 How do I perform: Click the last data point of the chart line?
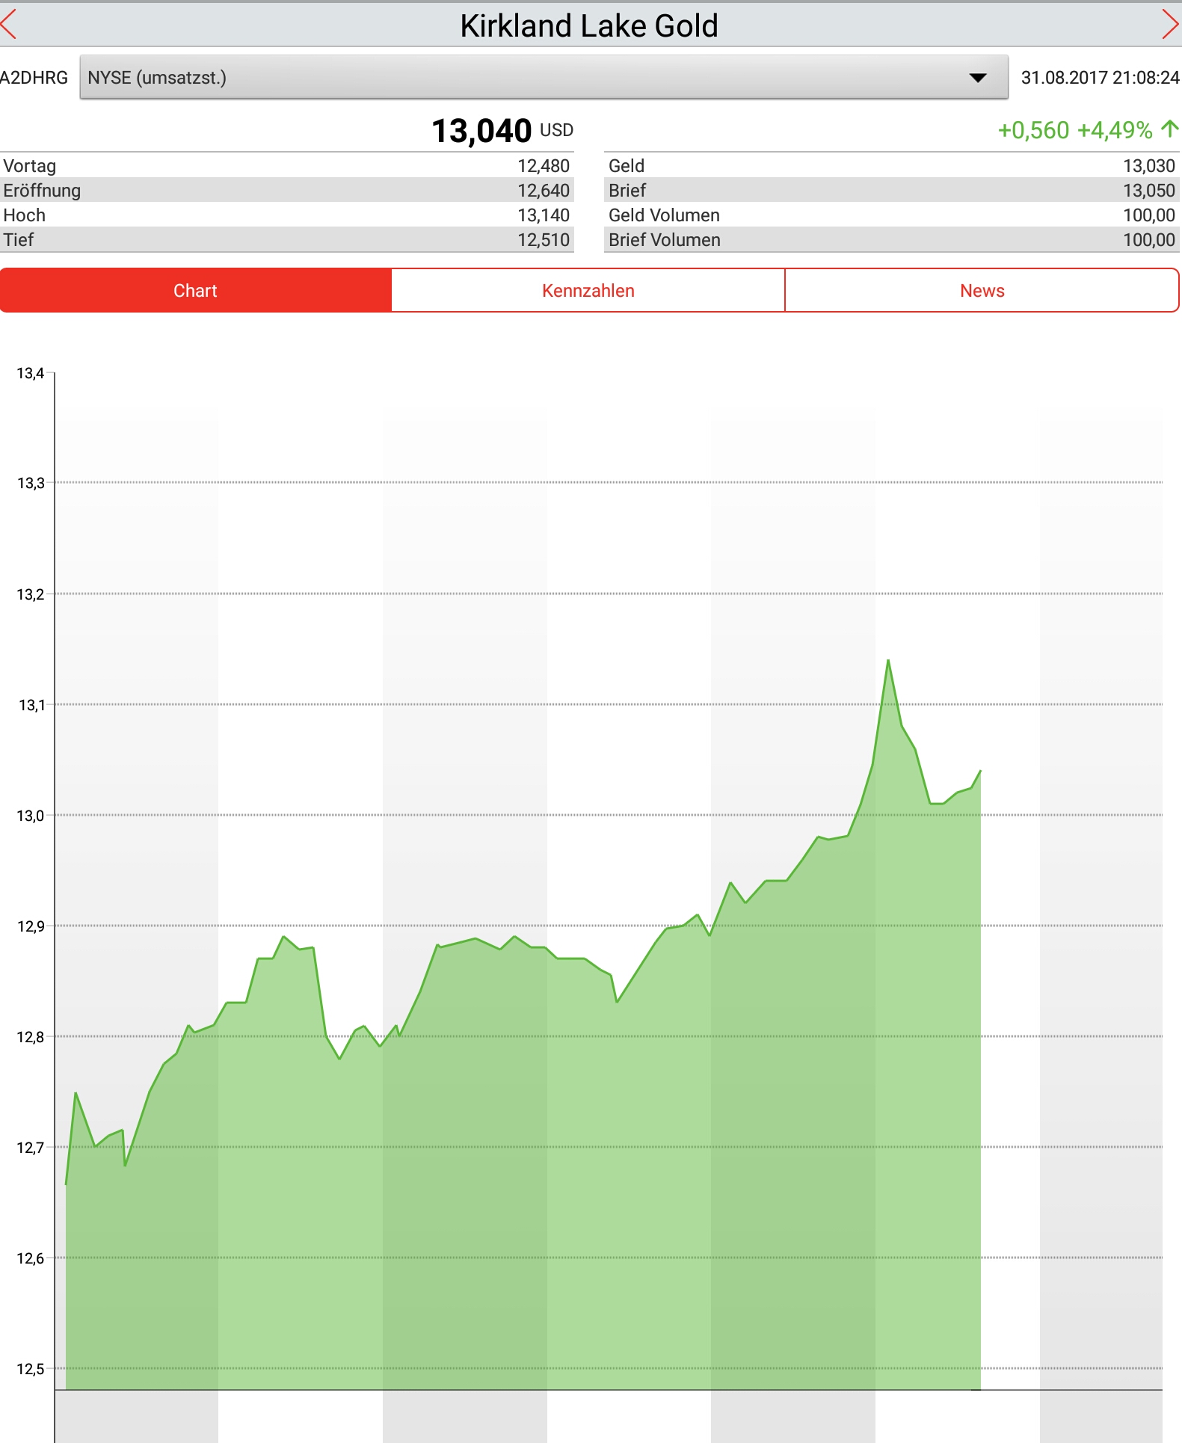(x=980, y=771)
